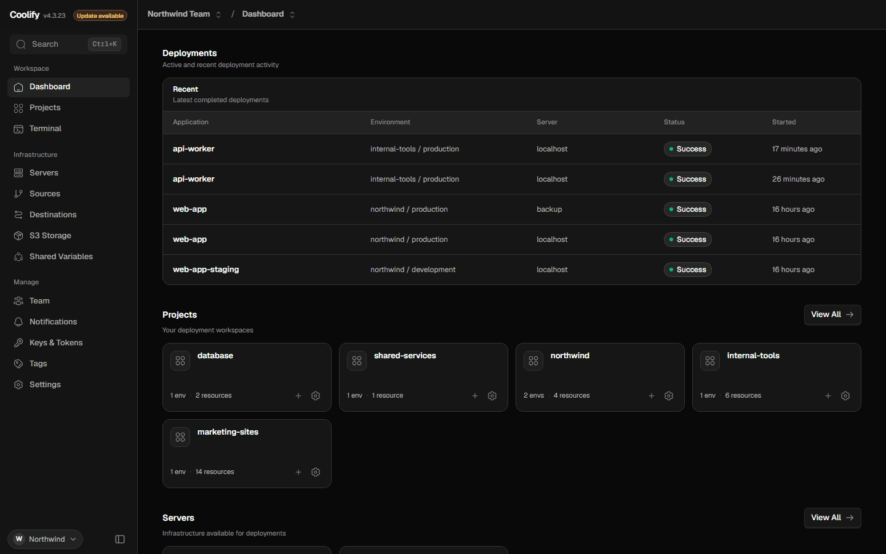Open Shared Variables page
Image resolution: width=886 pixels, height=554 pixels.
tap(68, 257)
